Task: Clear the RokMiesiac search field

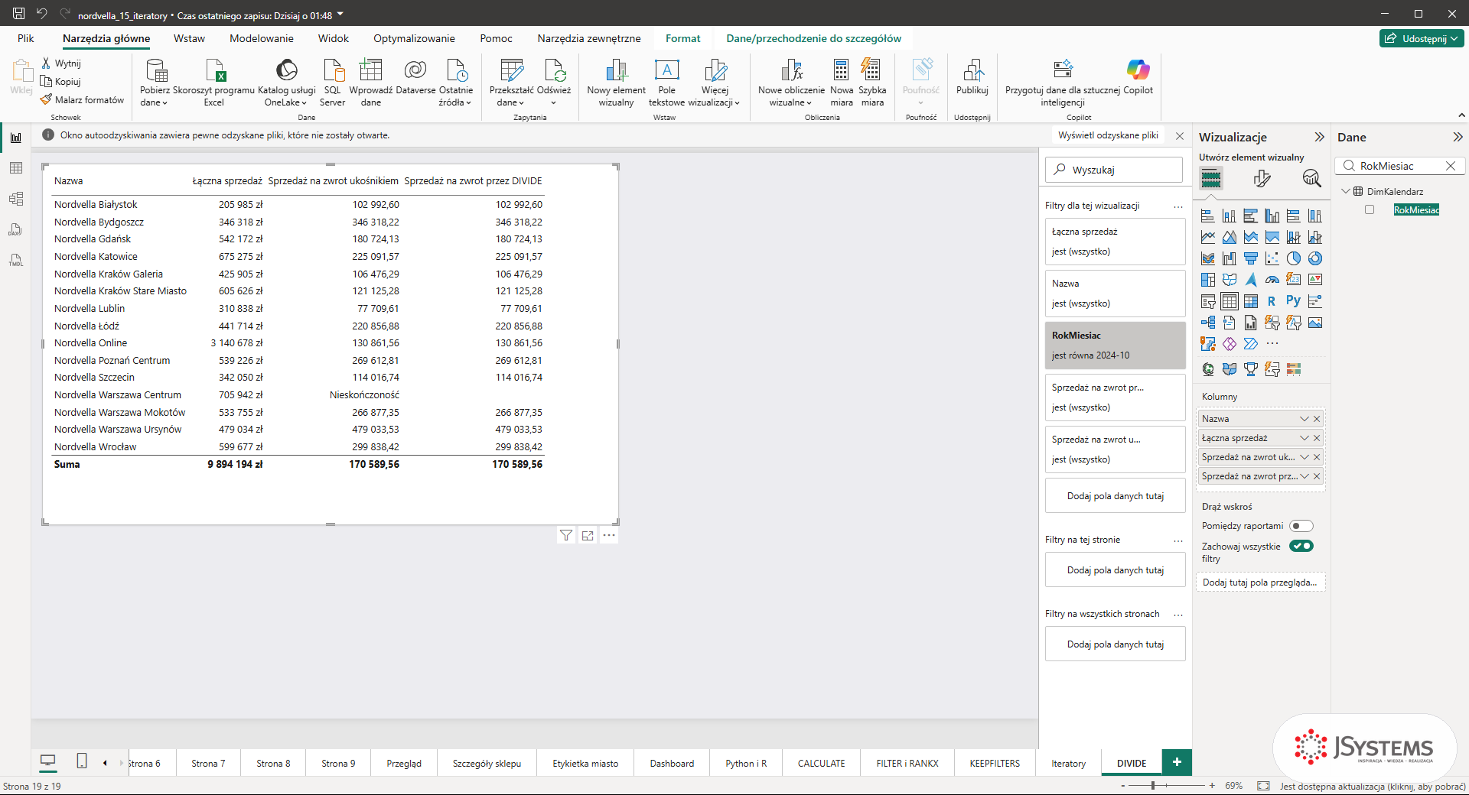Action: tap(1450, 166)
